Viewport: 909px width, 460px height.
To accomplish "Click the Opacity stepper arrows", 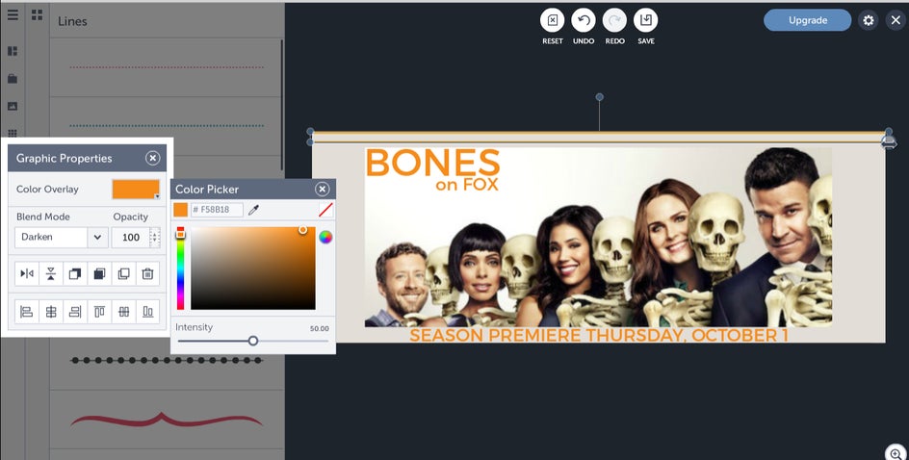I will [x=155, y=237].
